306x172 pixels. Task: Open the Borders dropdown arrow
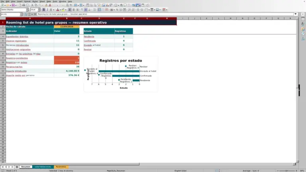pos(149,10)
